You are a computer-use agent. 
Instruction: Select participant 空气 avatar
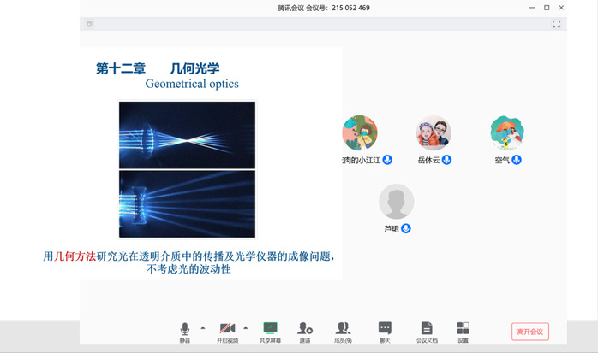(x=507, y=133)
